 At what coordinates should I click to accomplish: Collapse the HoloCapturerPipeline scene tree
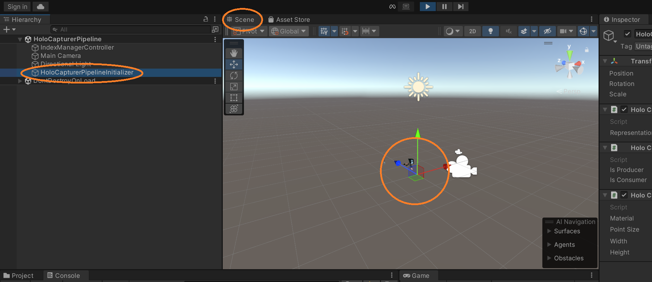click(20, 39)
